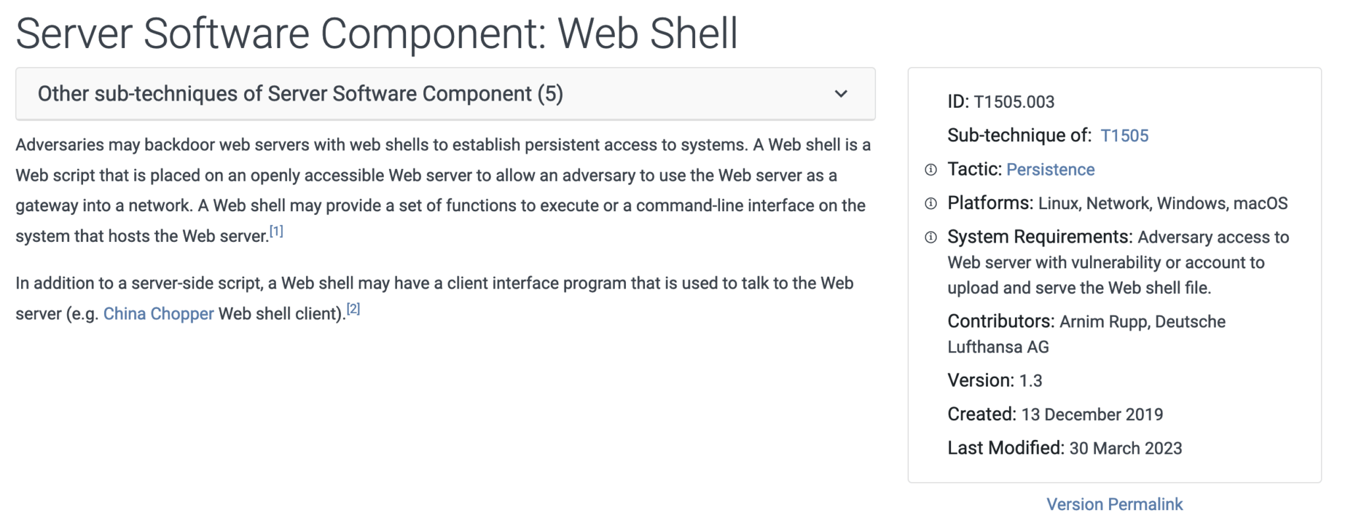Click the info icon beside System Requirements
The height and width of the screenshot is (526, 1348).
(930, 237)
